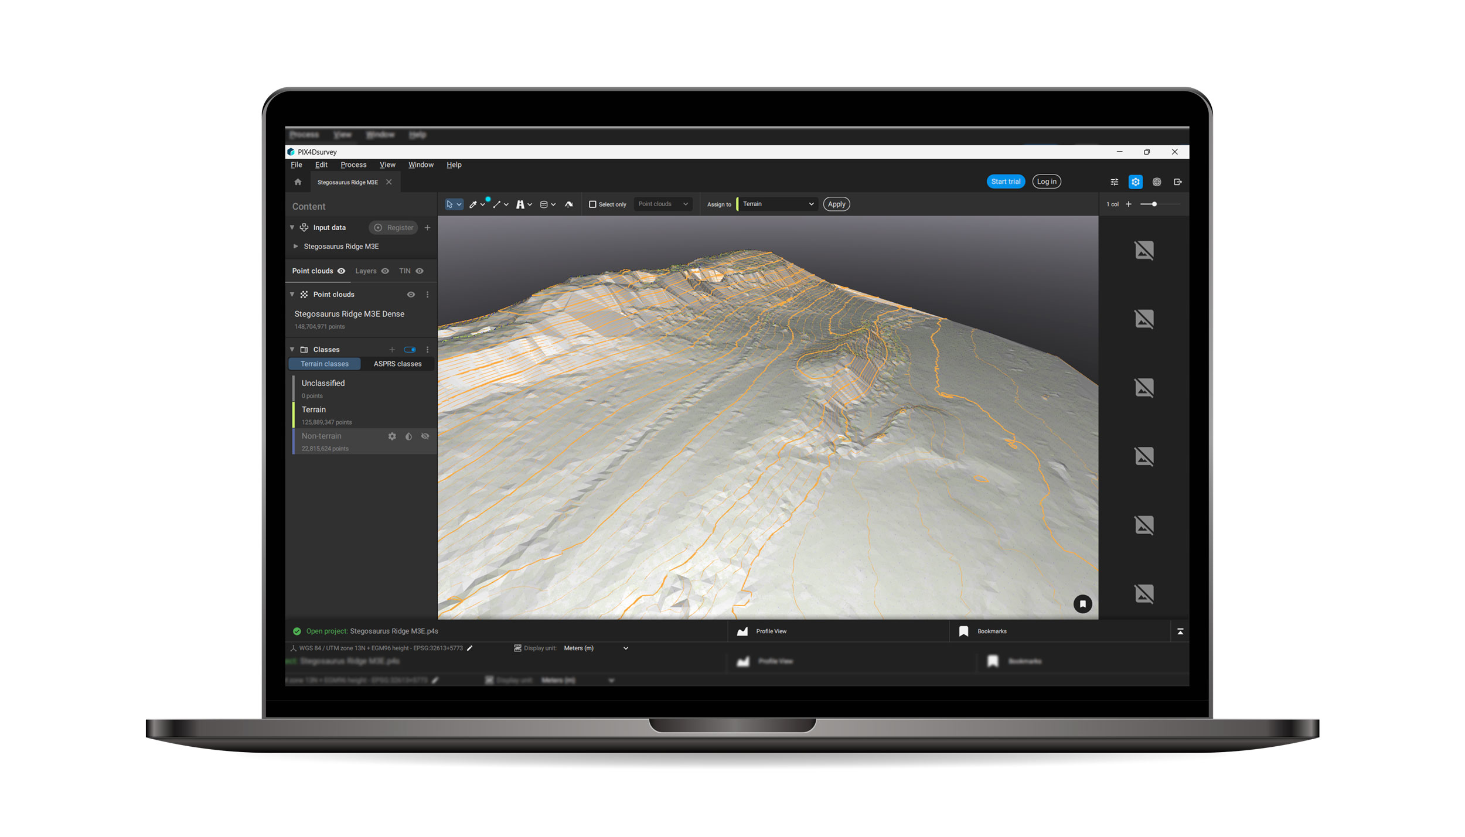Image resolution: width=1465 pixels, height=837 pixels.
Task: Adjust the image column size slider
Action: pos(1154,204)
